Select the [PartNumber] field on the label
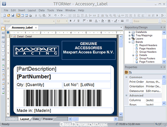This screenshot has width=167, height=127. tap(64, 77)
